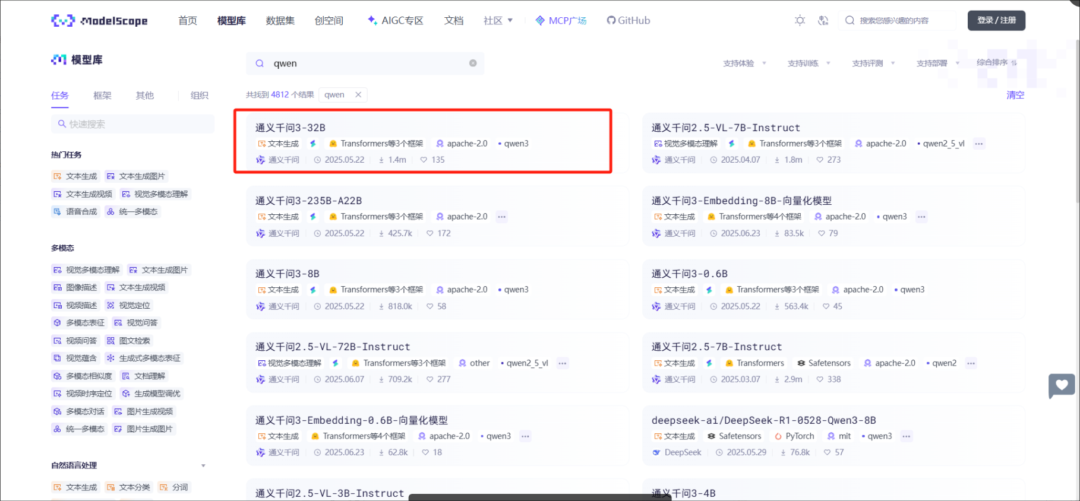Screen dimensions: 1080x501
Task: Select the 文本生成图片 task under 热门任务
Action: tap(136, 176)
